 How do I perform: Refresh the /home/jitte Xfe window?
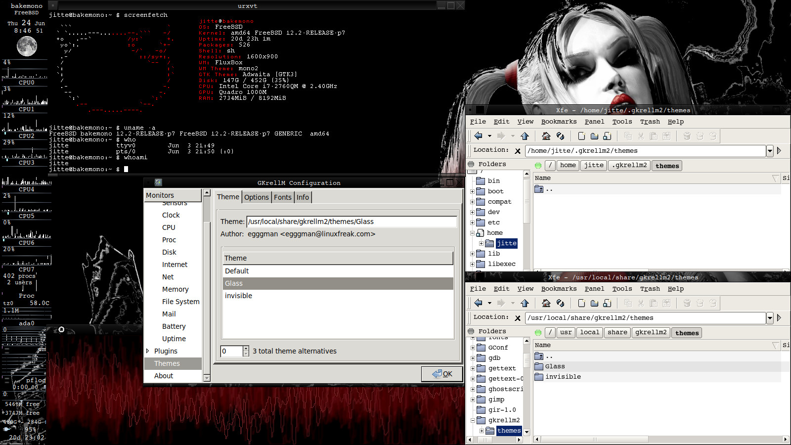pos(560,136)
